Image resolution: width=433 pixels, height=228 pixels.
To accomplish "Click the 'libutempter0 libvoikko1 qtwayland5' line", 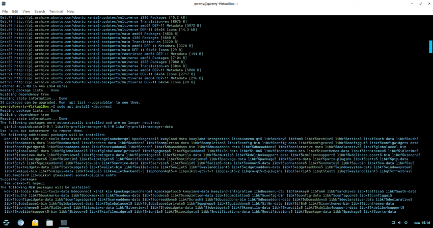I will tap(60, 175).
